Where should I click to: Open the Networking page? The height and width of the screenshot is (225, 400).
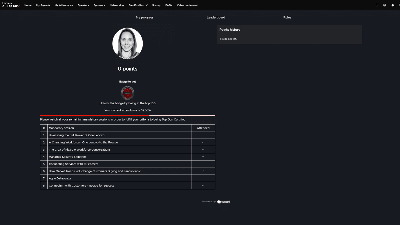pos(117,5)
